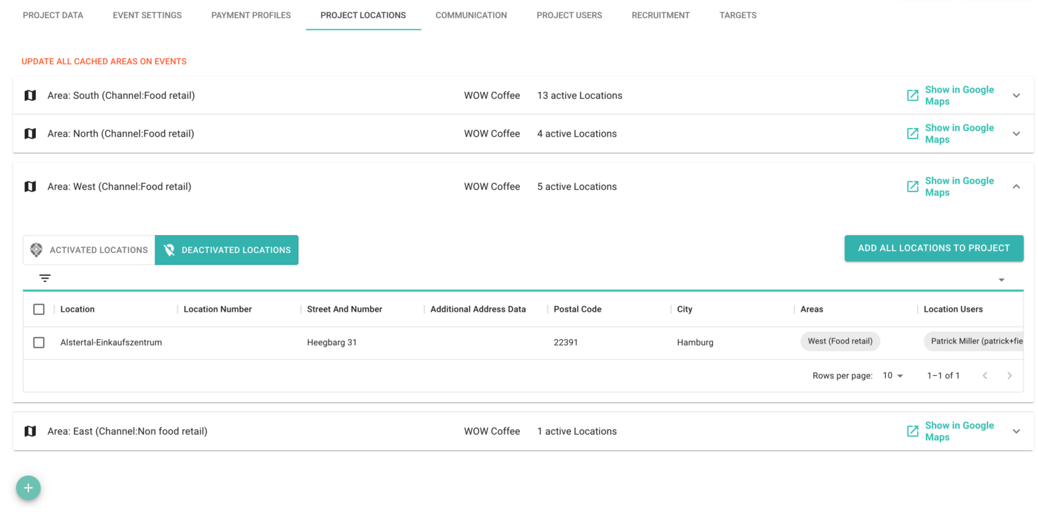
Task: Click the green plus add button
Action: [28, 488]
